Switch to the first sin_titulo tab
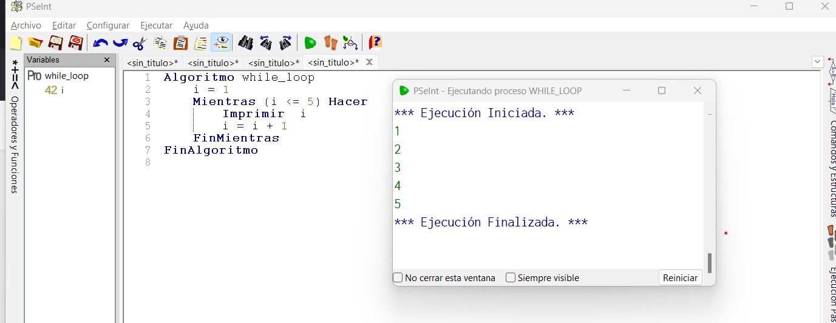 (152, 63)
